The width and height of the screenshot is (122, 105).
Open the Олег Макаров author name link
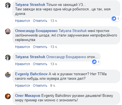pos(28,96)
